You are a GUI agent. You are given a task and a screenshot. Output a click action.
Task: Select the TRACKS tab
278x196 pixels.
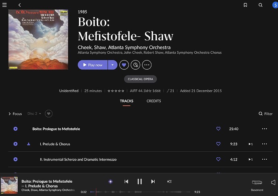[127, 101]
